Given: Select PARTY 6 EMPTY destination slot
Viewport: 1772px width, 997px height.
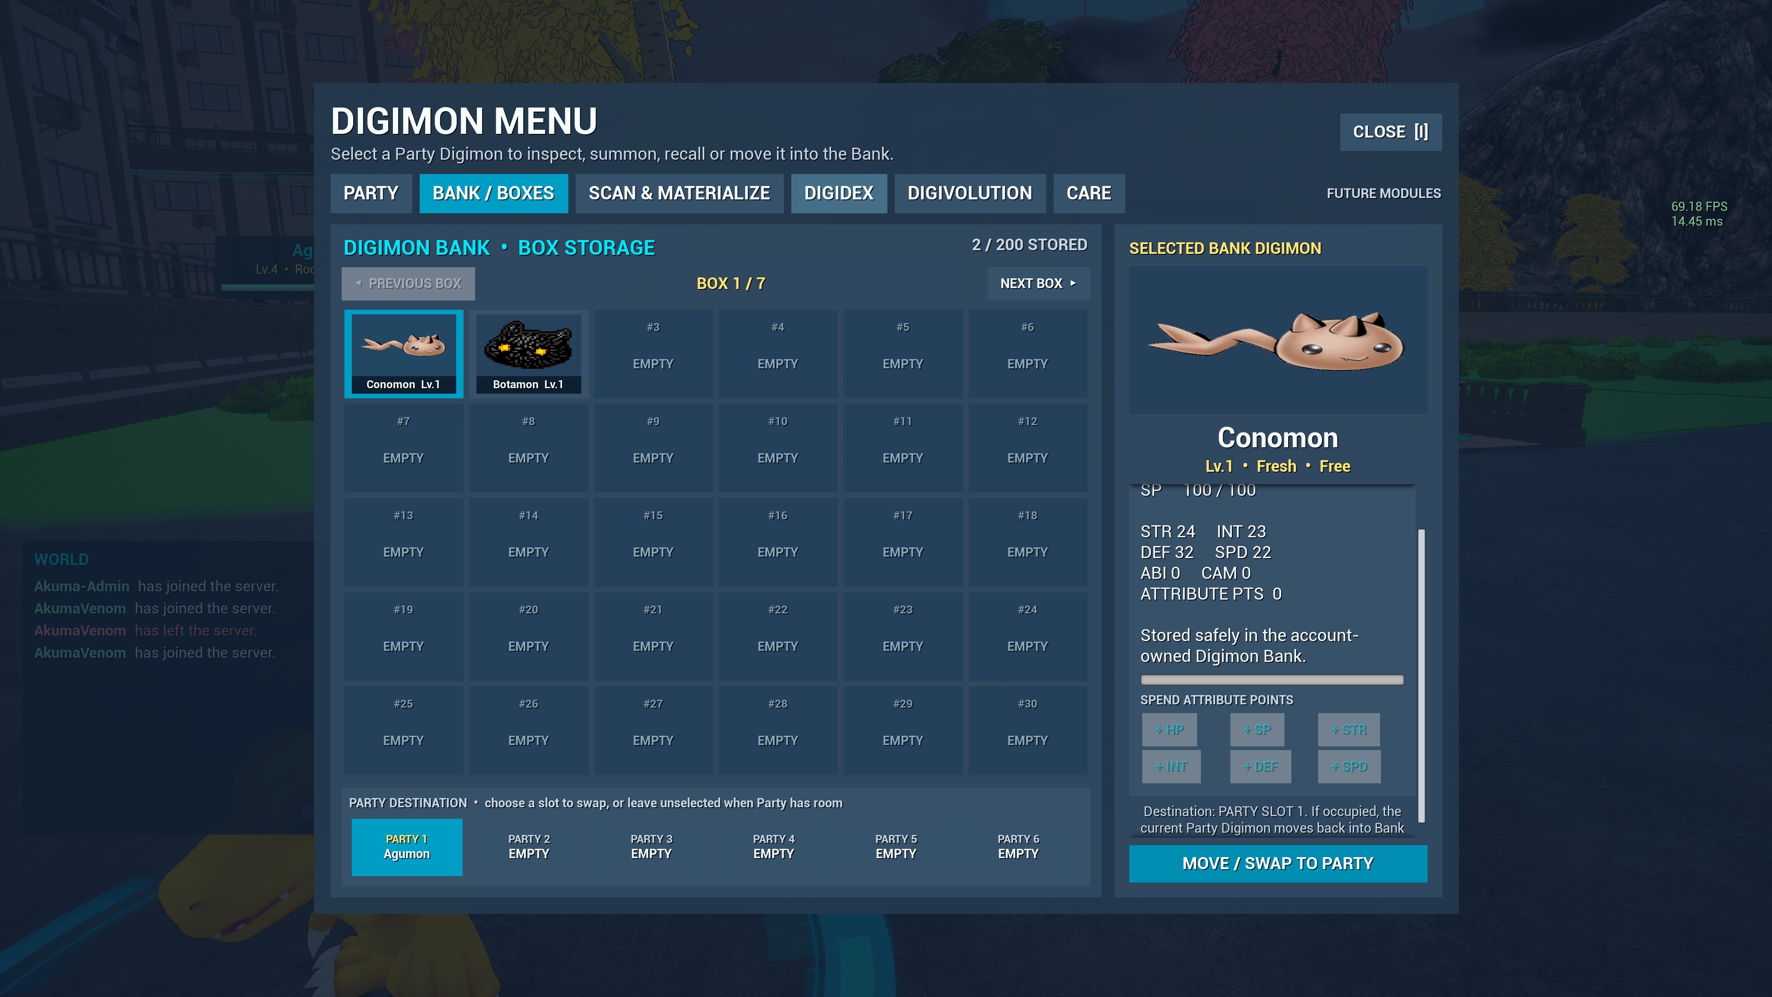Looking at the screenshot, I should [1018, 847].
